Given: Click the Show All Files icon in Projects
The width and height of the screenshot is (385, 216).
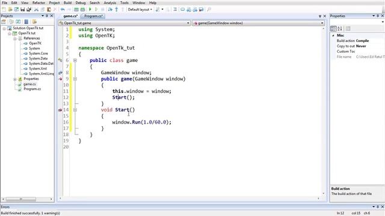Looking at the screenshot, I should (x=11, y=22).
